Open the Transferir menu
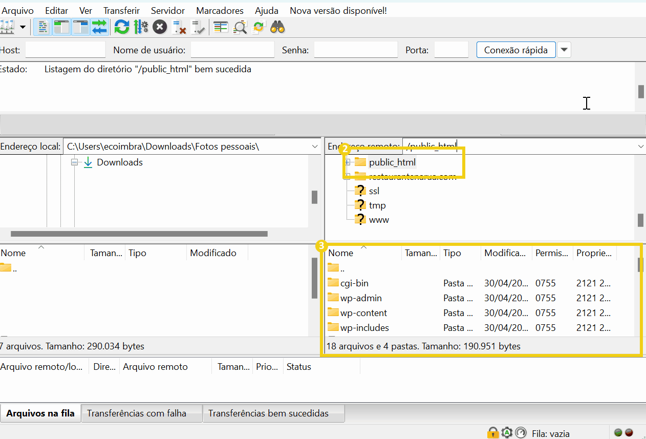 click(121, 10)
